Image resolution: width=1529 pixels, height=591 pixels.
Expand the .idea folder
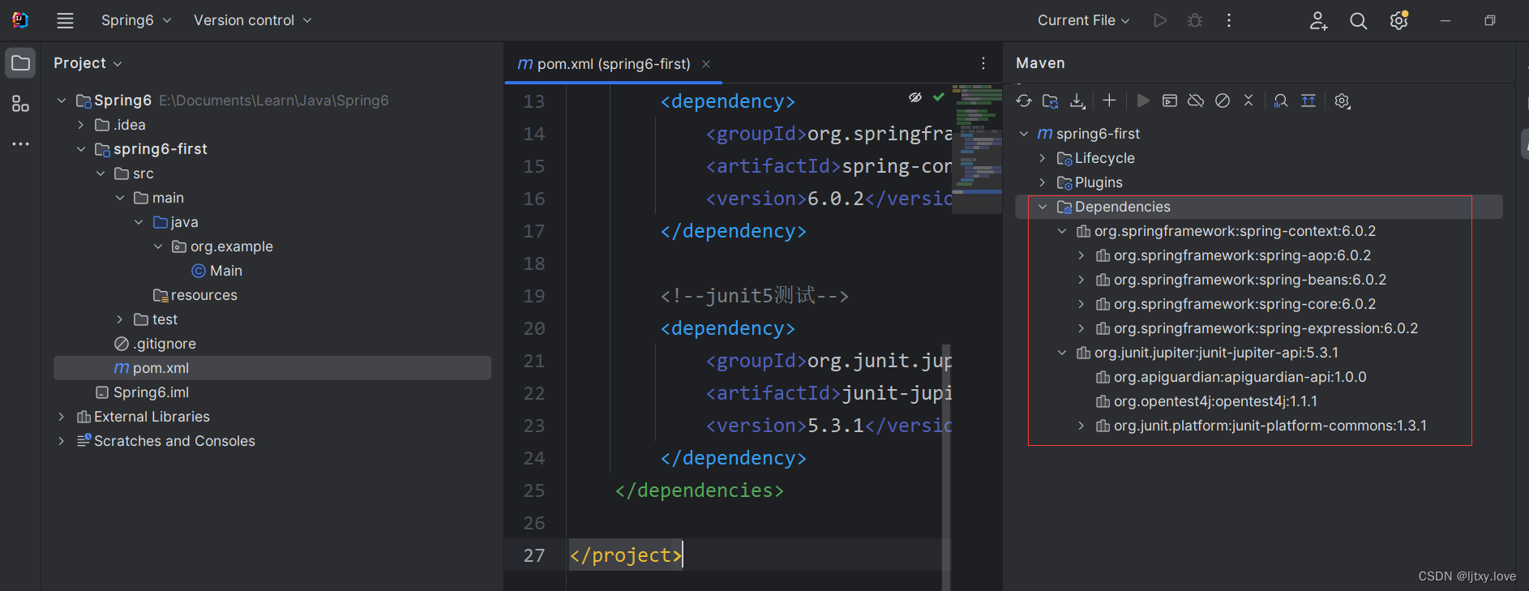click(x=81, y=125)
